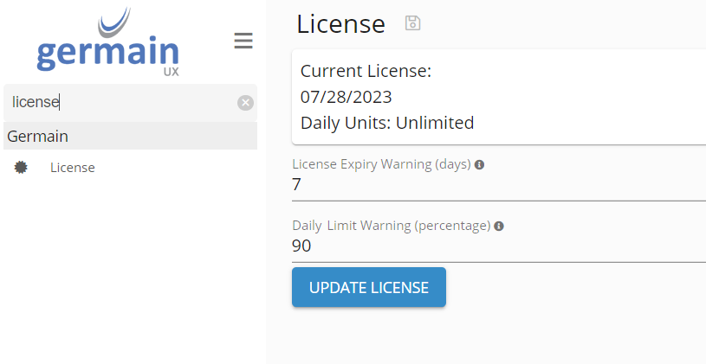The width and height of the screenshot is (706, 364).
Task: Open the hamburger navigation menu
Action: point(243,41)
